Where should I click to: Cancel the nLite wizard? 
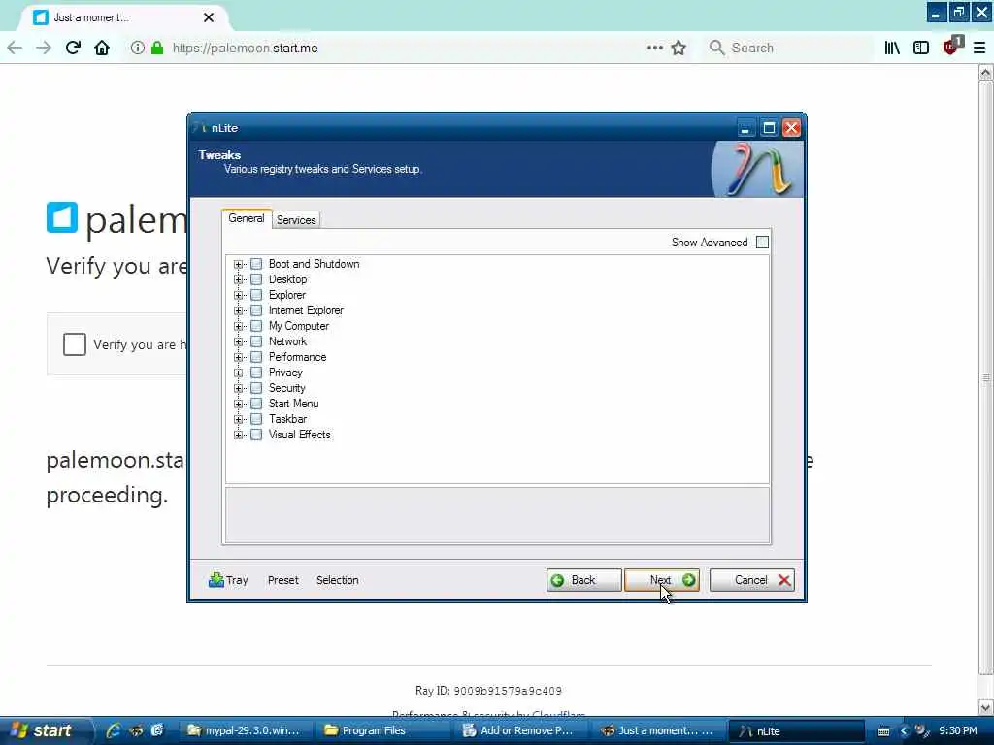[752, 580]
